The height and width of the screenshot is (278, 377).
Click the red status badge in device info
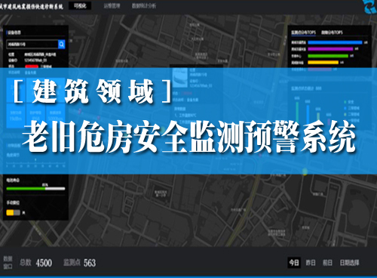click(x=32, y=66)
